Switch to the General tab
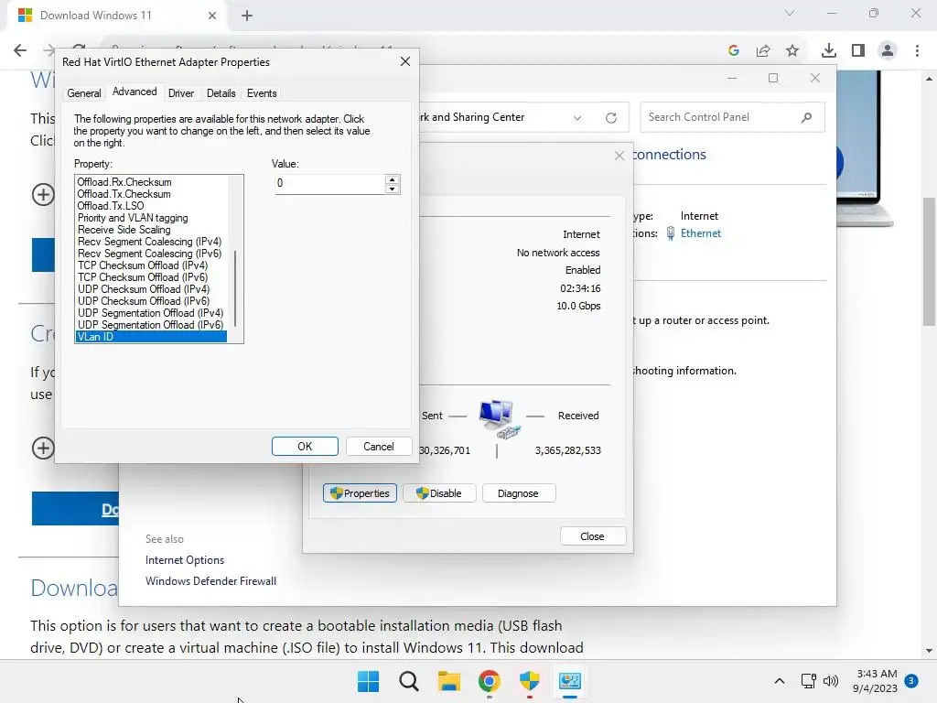 click(83, 93)
